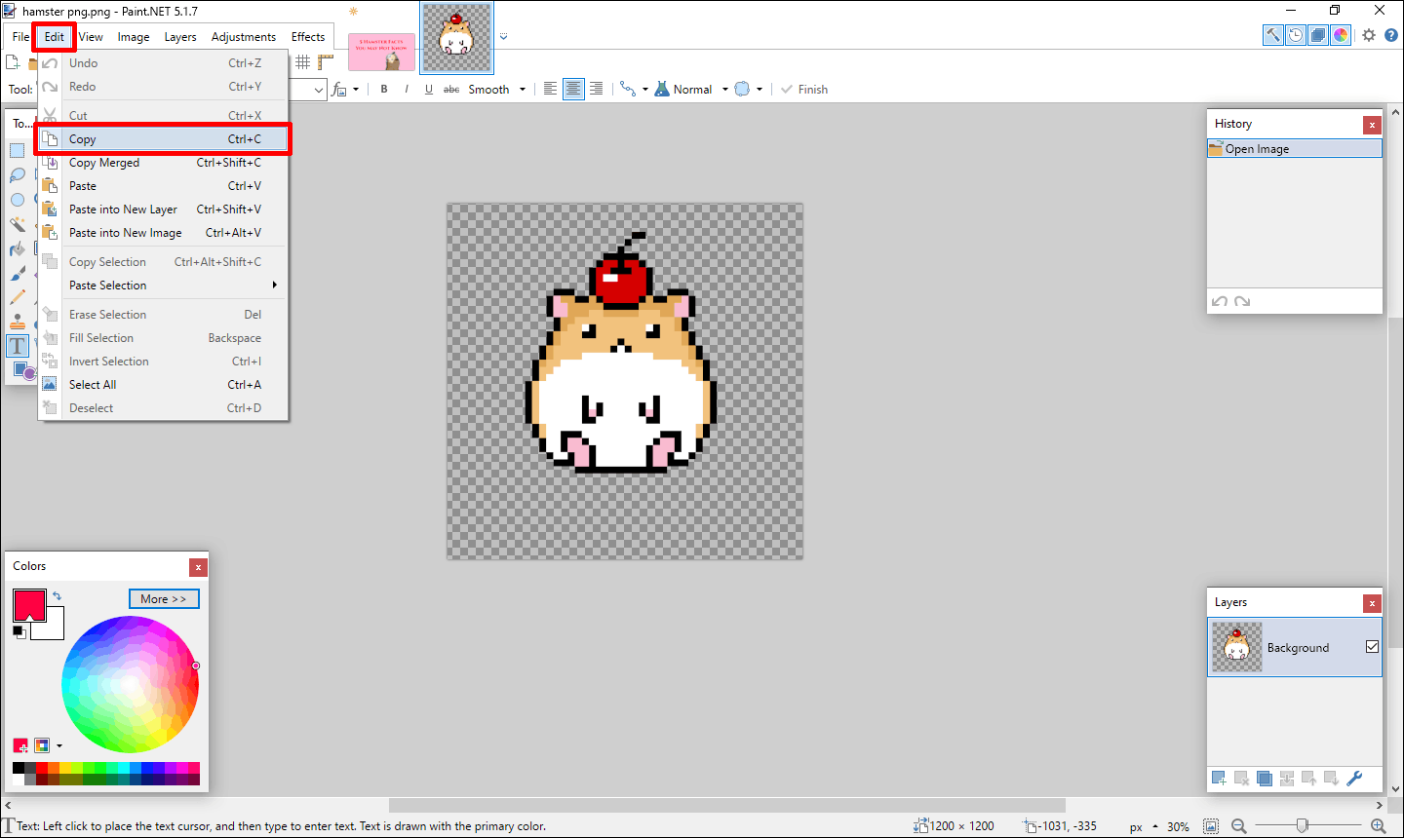
Task: Open the units dropdown beside px
Action: coord(1155,827)
